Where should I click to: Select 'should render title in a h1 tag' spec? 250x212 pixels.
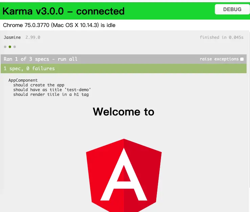tap(51, 95)
